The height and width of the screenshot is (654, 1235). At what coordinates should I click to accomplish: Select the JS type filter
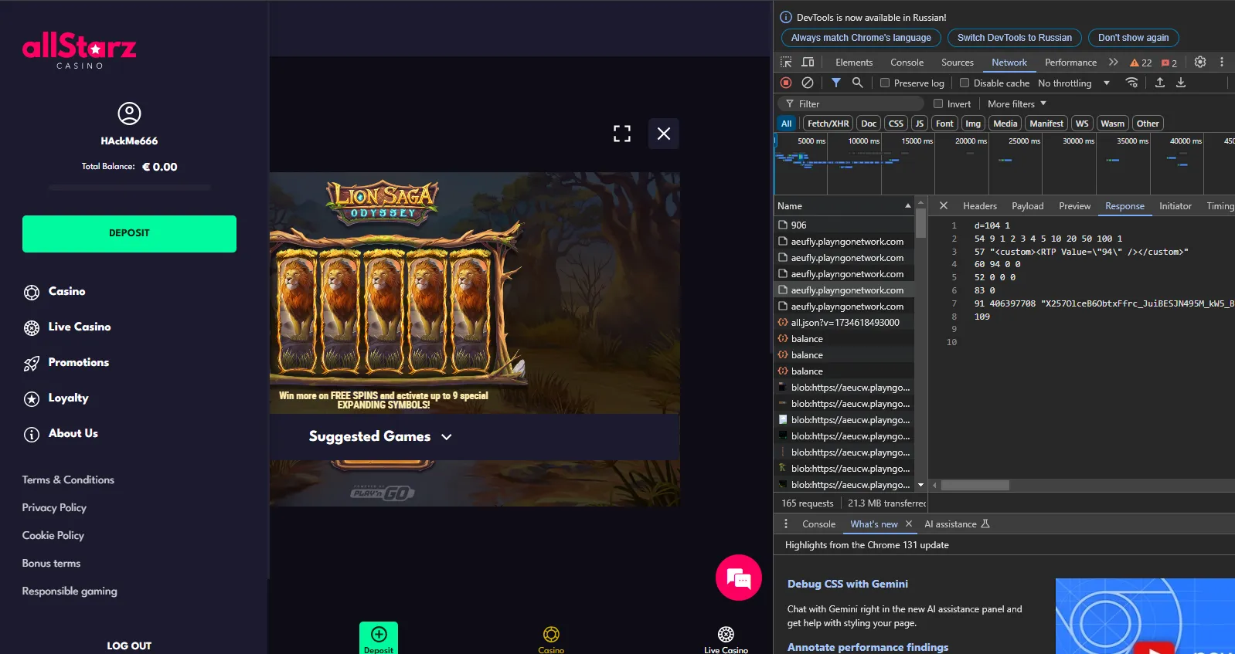pyautogui.click(x=919, y=124)
